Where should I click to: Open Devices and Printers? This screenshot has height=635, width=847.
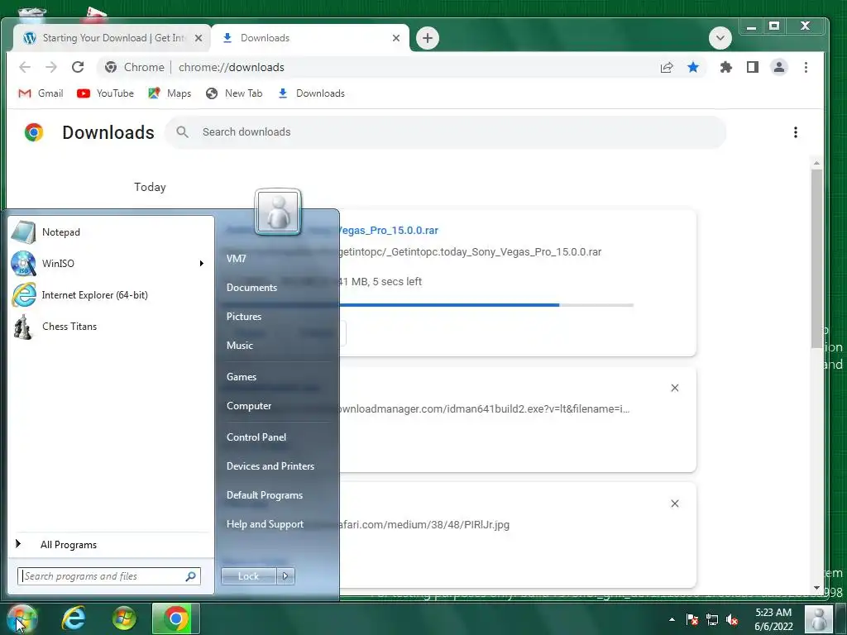click(270, 466)
